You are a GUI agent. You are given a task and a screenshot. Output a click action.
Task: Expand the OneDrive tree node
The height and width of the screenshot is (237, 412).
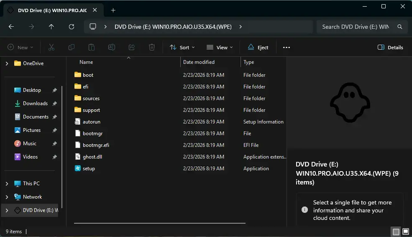click(7, 63)
